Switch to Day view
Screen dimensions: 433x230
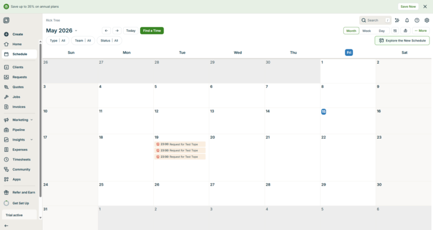(x=382, y=31)
